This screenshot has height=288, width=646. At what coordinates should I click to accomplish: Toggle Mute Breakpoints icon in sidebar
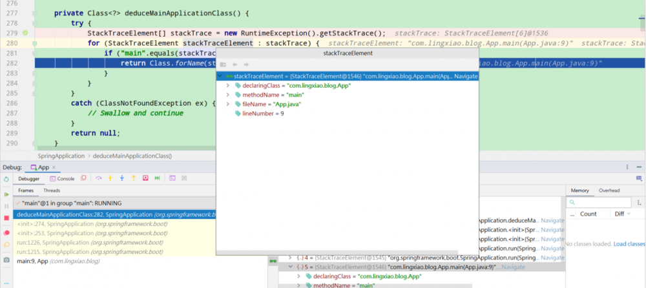click(x=6, y=246)
